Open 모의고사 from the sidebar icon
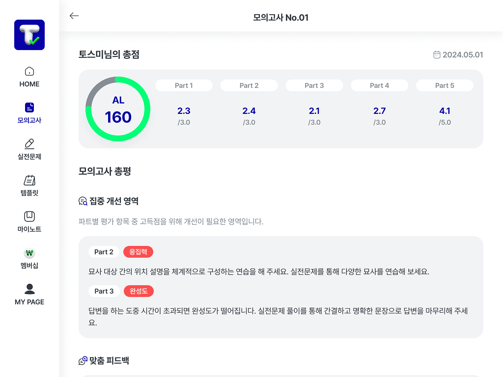Image resolution: width=503 pixels, height=377 pixels. click(29, 108)
